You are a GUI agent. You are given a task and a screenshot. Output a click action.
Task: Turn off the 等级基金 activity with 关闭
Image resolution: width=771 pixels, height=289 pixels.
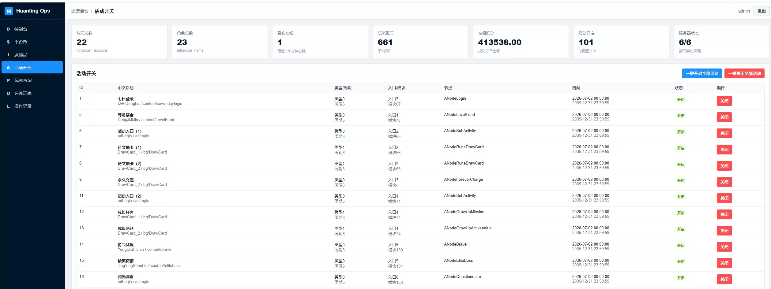(724, 117)
